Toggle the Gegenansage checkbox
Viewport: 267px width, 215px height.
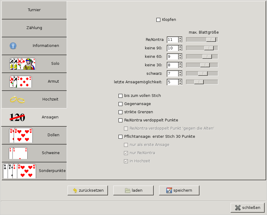[x=120, y=104]
